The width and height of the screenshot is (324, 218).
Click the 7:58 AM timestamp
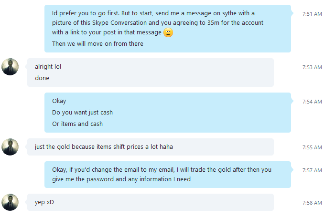(x=312, y=203)
